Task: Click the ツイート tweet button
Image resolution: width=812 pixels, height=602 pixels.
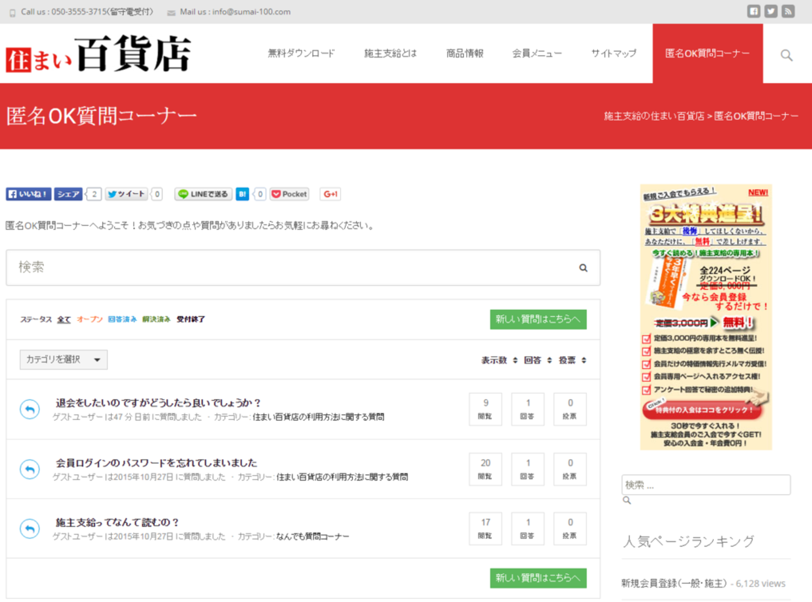Action: [x=126, y=194]
